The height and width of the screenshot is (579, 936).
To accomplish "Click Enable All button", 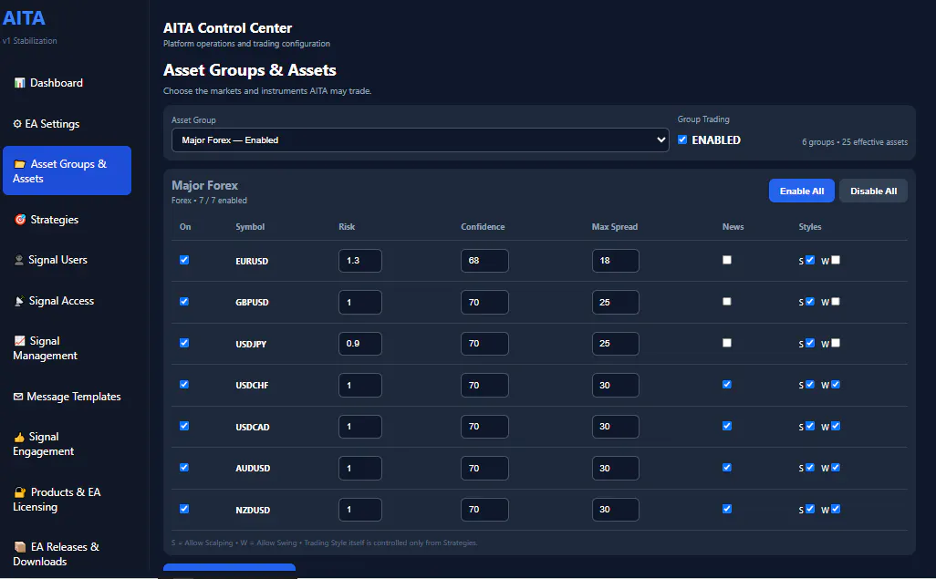I will 802,191.
